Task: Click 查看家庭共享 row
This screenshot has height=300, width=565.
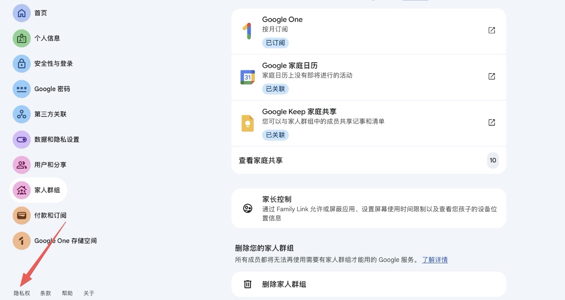Action: pyautogui.click(x=369, y=160)
